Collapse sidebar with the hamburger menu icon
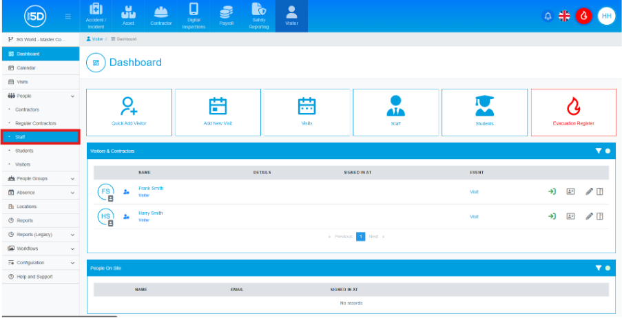This screenshot has height=318, width=622. tap(68, 17)
